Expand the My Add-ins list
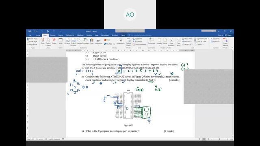Screen dimensions: 260x146 click(110, 44)
